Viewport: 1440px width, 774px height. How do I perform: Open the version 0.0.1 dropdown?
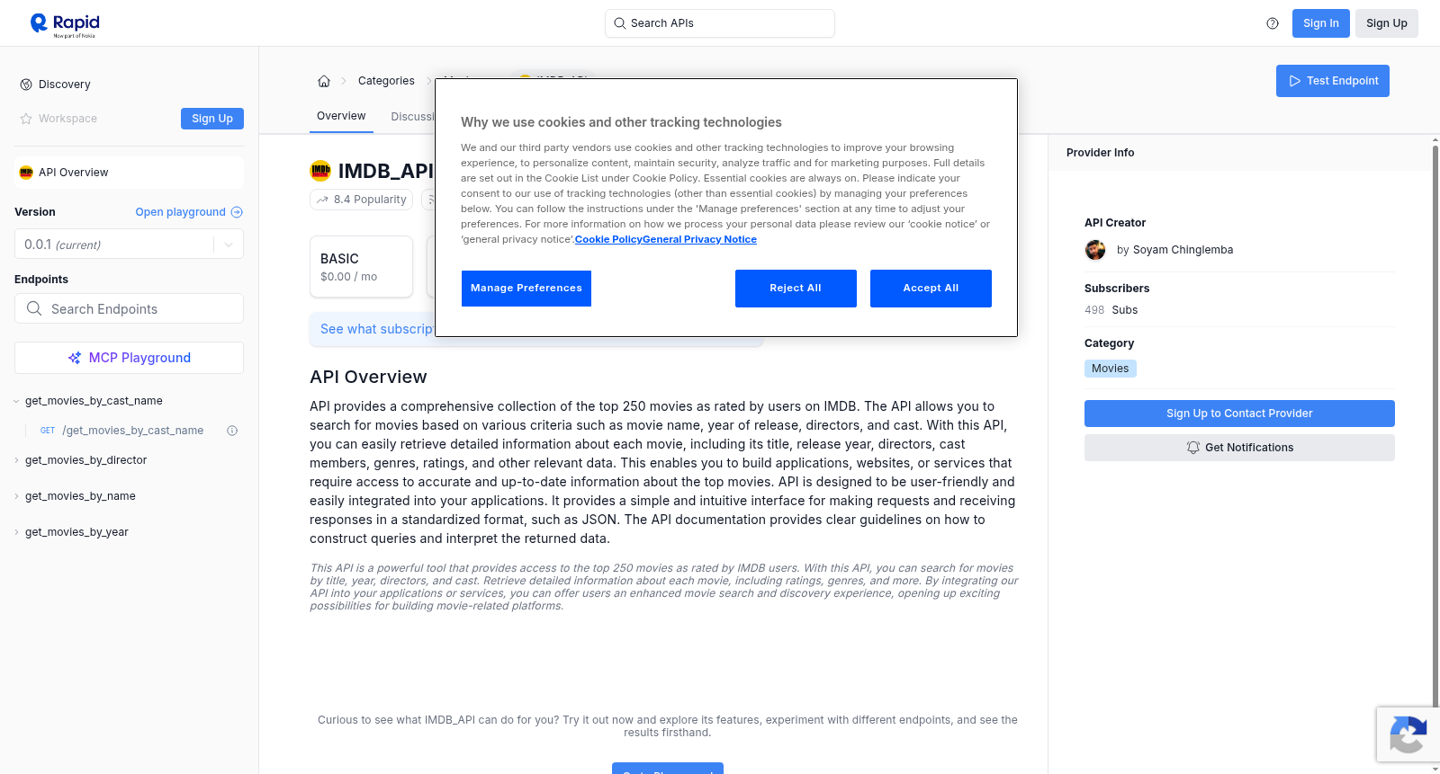tap(129, 245)
